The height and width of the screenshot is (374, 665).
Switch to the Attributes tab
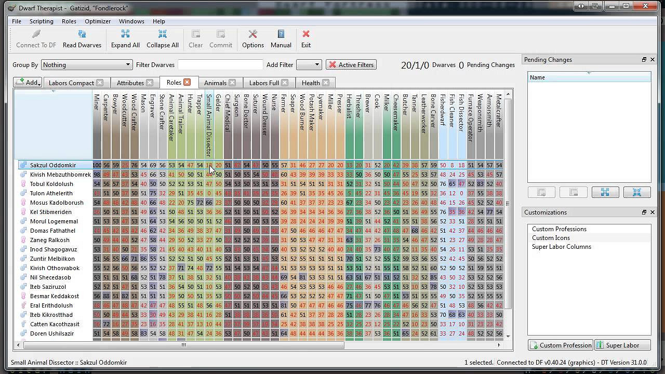[130, 83]
